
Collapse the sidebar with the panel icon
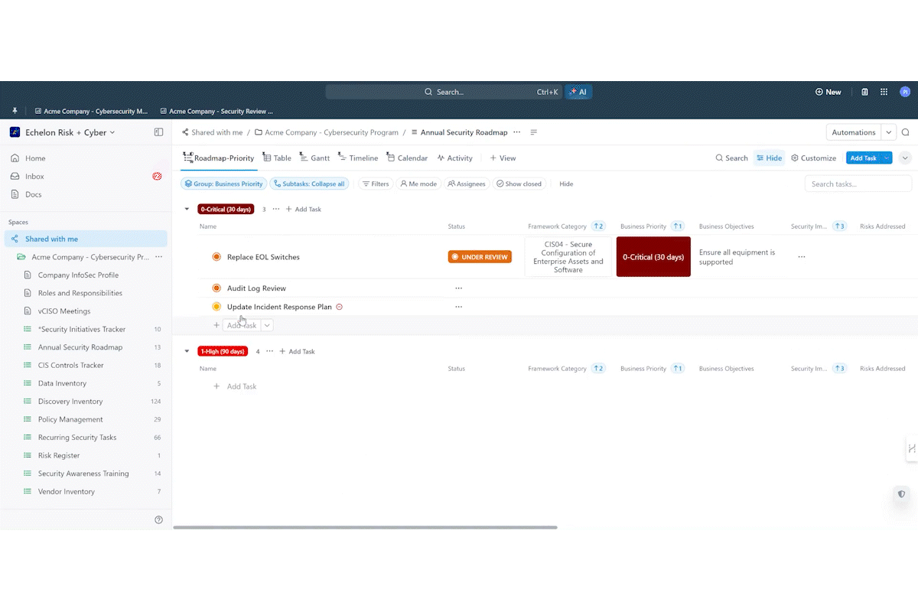pyautogui.click(x=158, y=132)
